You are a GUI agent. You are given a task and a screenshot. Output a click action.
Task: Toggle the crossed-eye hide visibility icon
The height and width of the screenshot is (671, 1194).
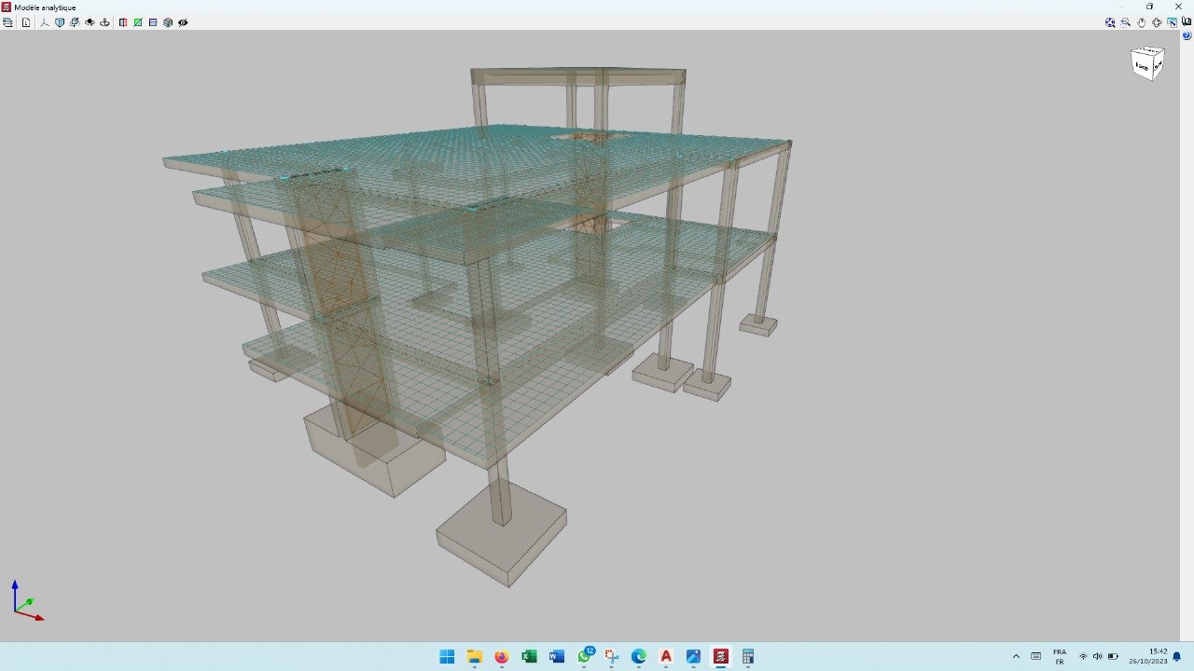(183, 22)
